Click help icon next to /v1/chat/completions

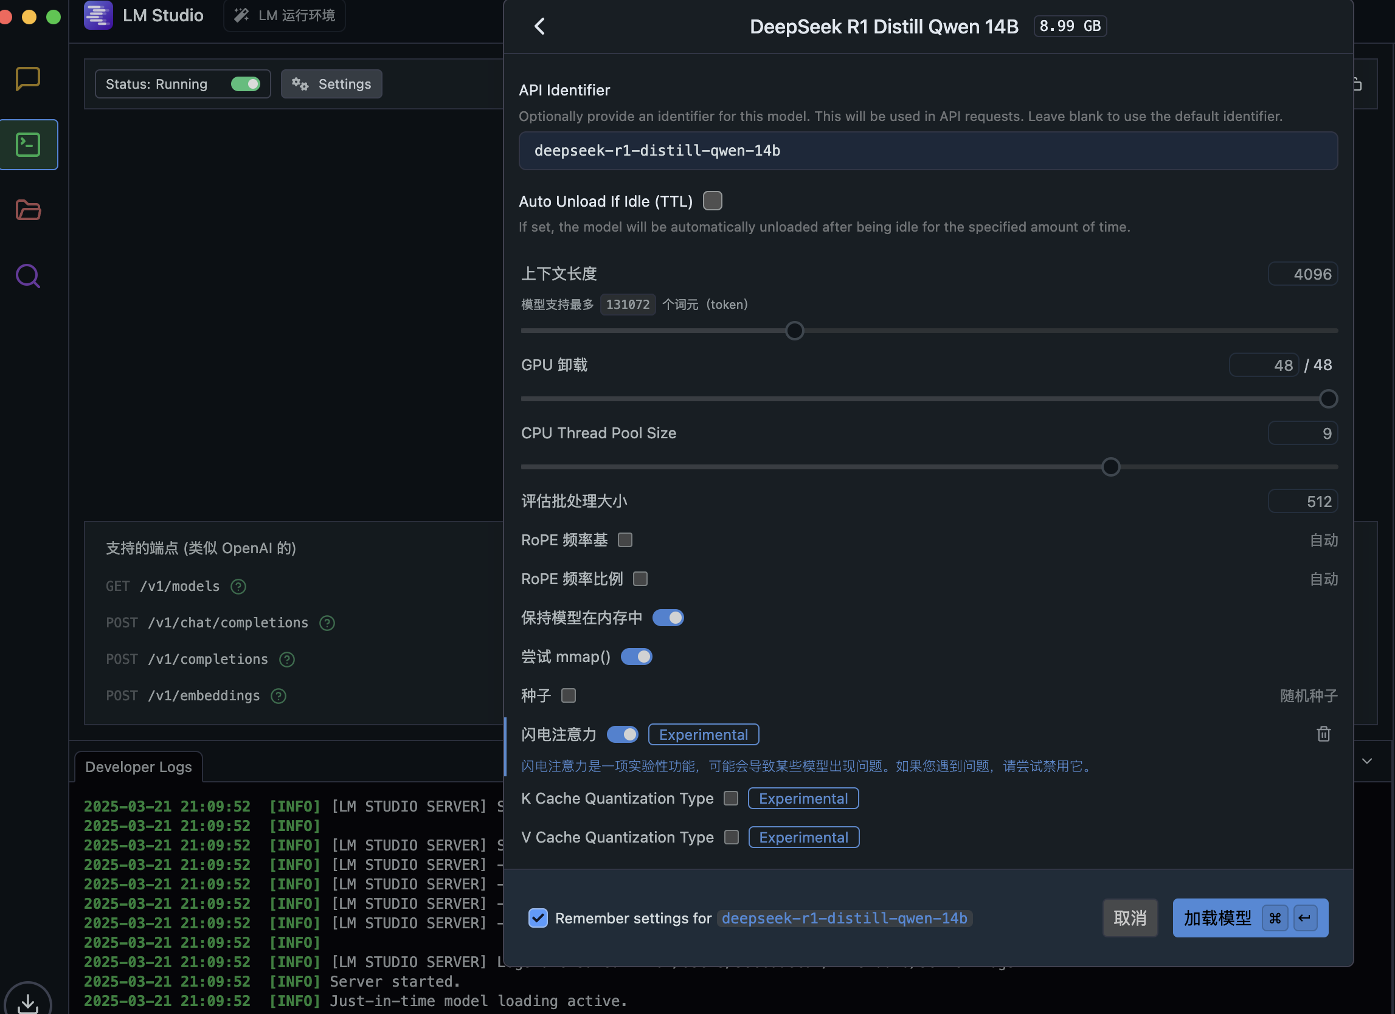[x=327, y=623]
